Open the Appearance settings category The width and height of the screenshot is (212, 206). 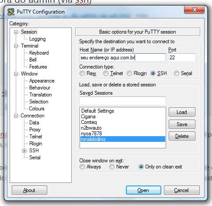tap(42, 81)
